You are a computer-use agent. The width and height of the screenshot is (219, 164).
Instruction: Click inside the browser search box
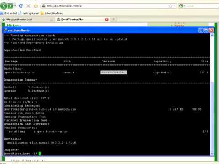(201, 6)
